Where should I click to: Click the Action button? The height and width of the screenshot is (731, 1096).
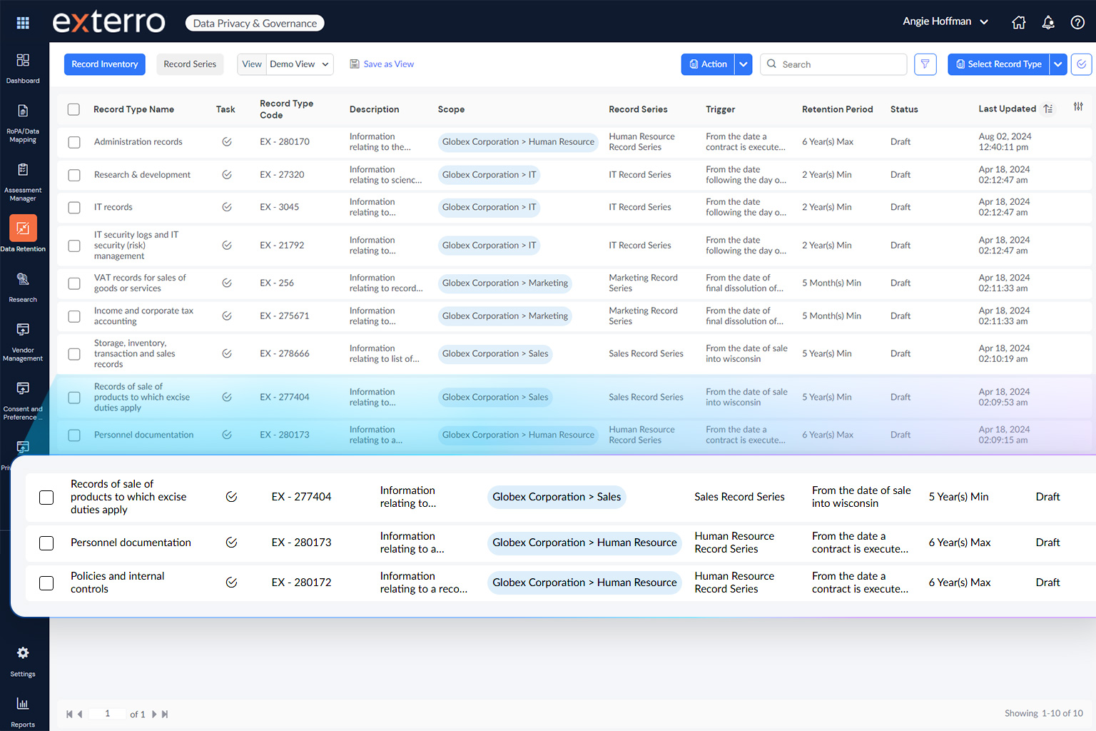[709, 64]
